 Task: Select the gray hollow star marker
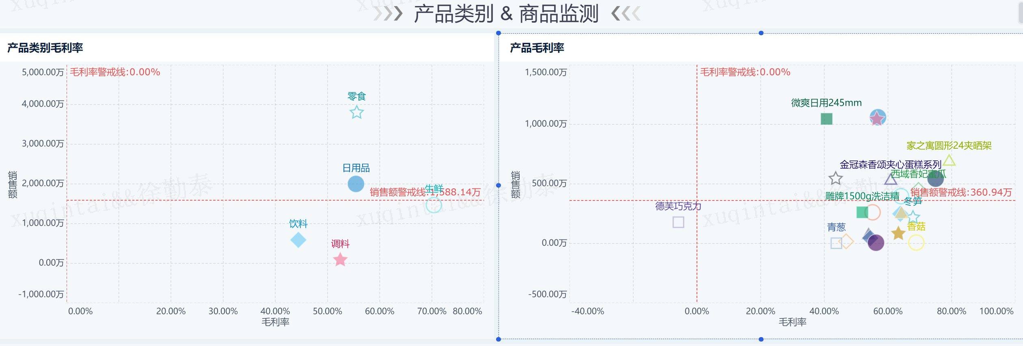pyautogui.click(x=835, y=178)
